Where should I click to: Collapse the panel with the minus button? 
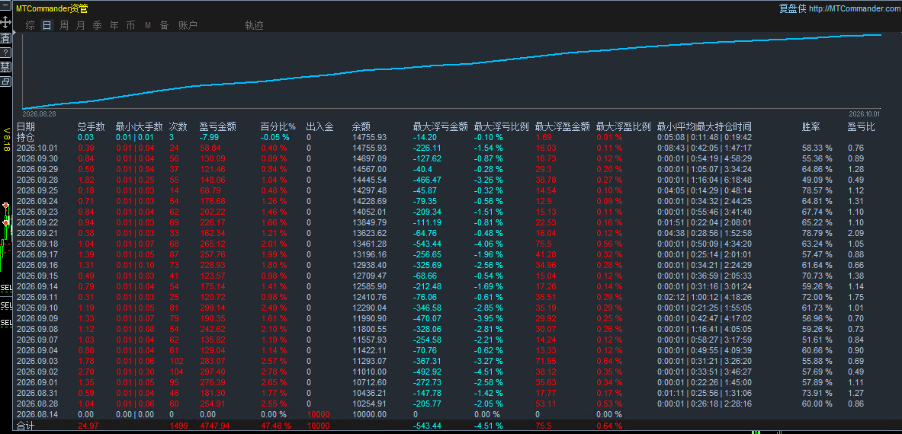6,6
